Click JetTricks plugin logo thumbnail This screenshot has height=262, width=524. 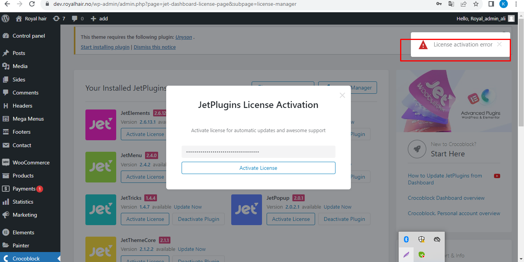click(x=100, y=209)
